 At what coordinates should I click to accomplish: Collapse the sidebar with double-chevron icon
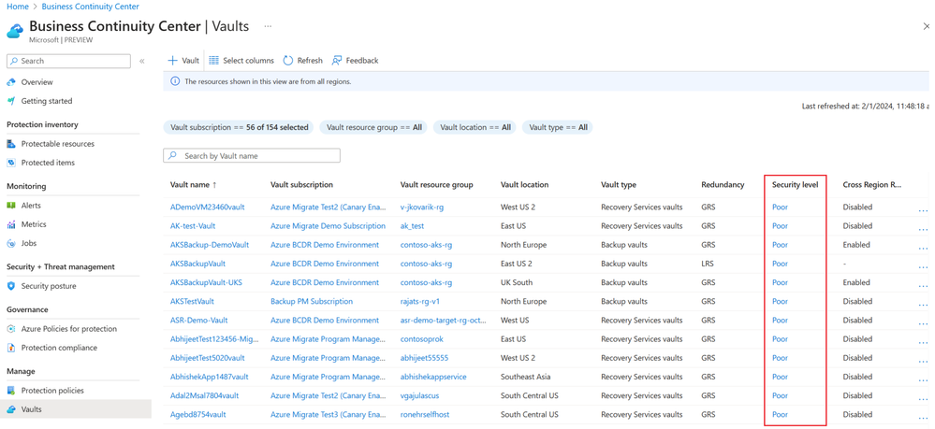[x=142, y=61]
